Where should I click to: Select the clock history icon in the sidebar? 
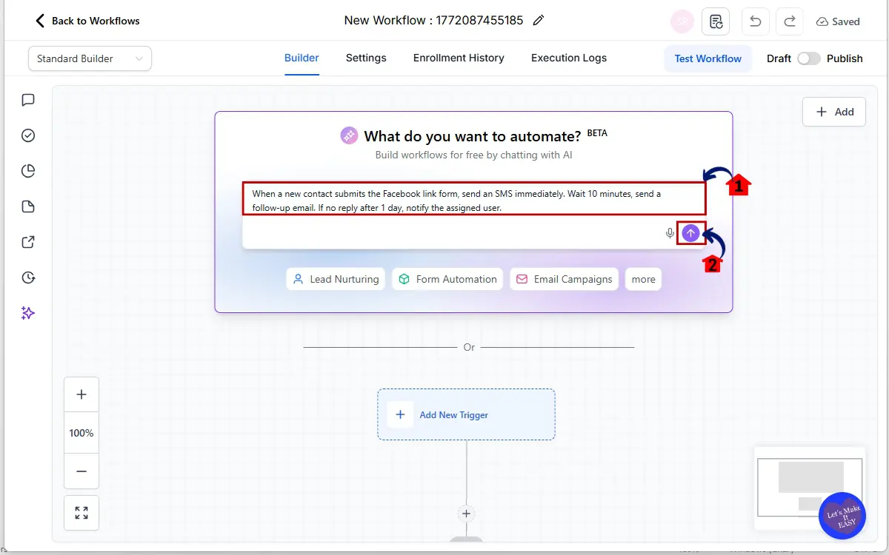(x=27, y=277)
